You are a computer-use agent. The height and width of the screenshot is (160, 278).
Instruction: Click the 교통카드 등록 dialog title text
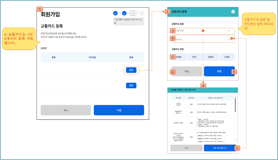(x=179, y=12)
